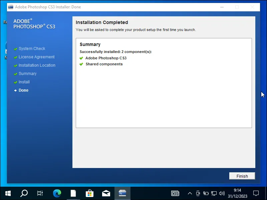The height and width of the screenshot is (200, 267).
Task: Open the network tray icon
Action: (x=214, y=193)
